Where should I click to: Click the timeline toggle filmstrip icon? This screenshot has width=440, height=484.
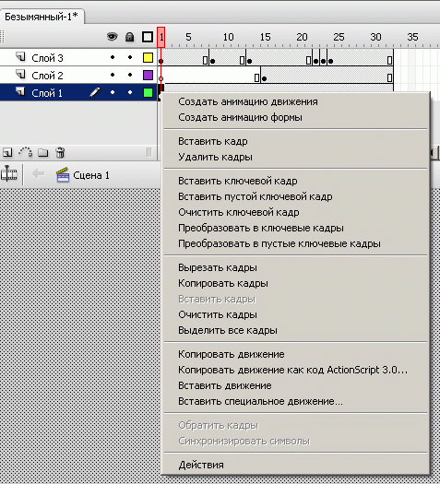(x=9, y=174)
